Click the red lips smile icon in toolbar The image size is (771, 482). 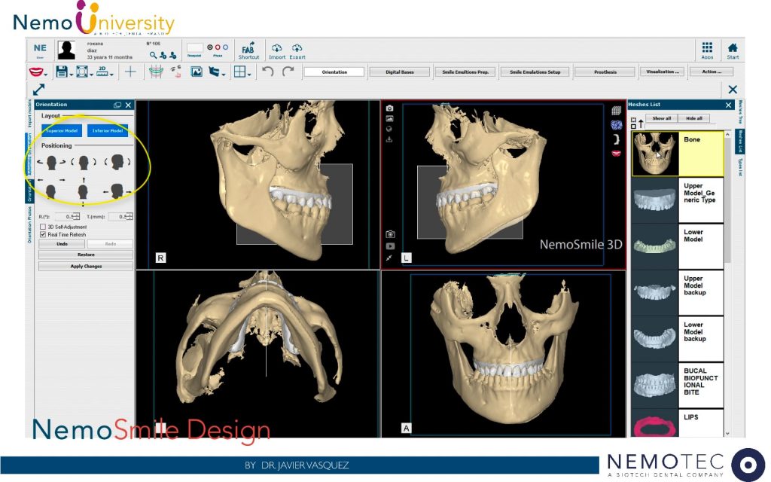[35, 72]
